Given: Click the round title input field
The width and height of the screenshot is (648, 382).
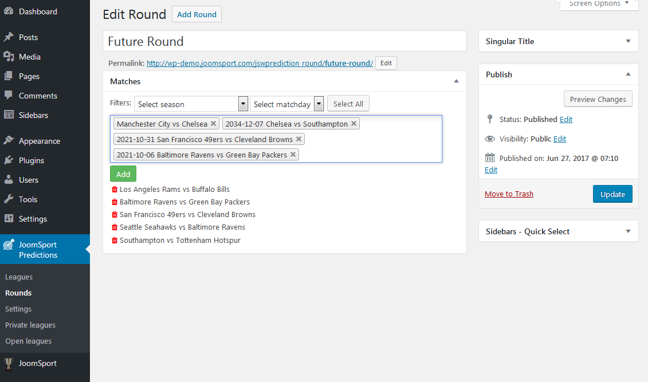Looking at the screenshot, I should [x=285, y=41].
